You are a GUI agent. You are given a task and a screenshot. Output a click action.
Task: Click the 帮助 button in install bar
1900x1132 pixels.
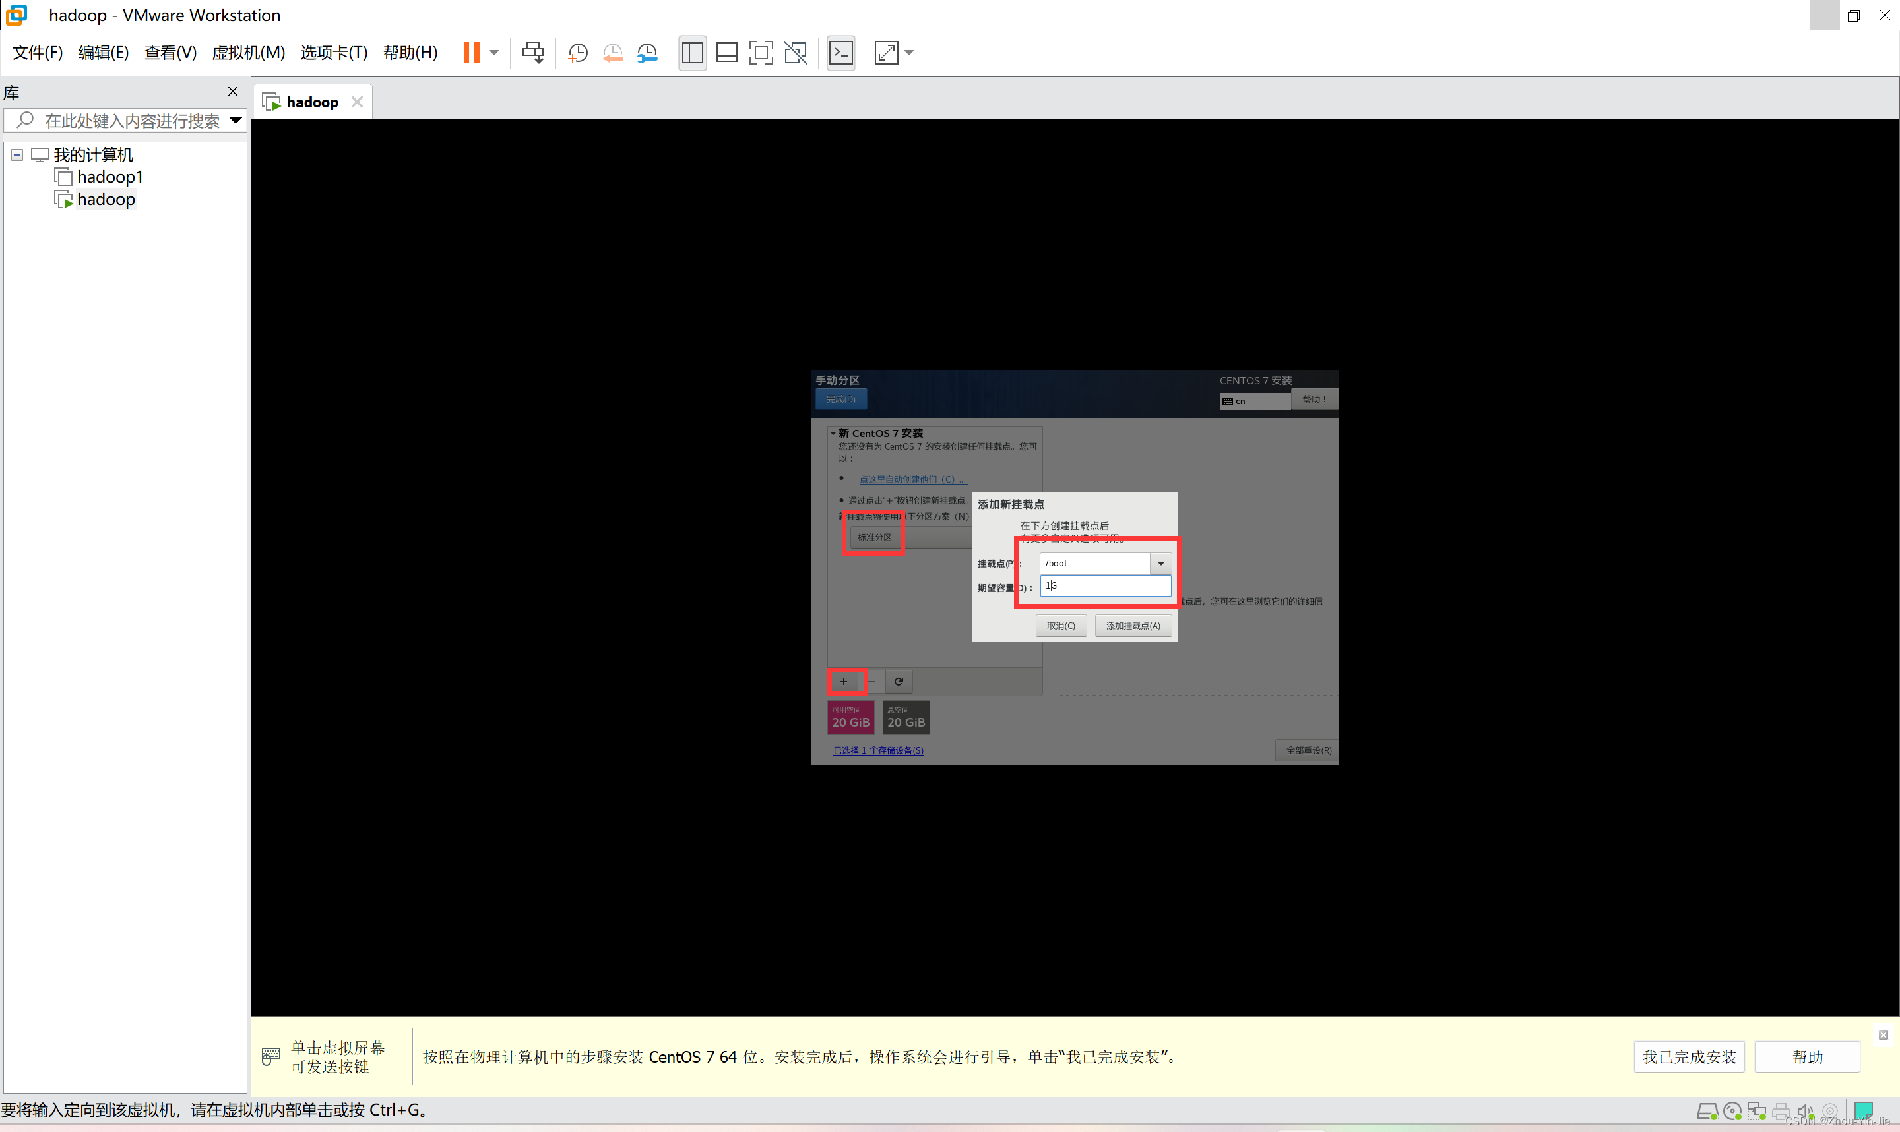tap(1808, 1058)
